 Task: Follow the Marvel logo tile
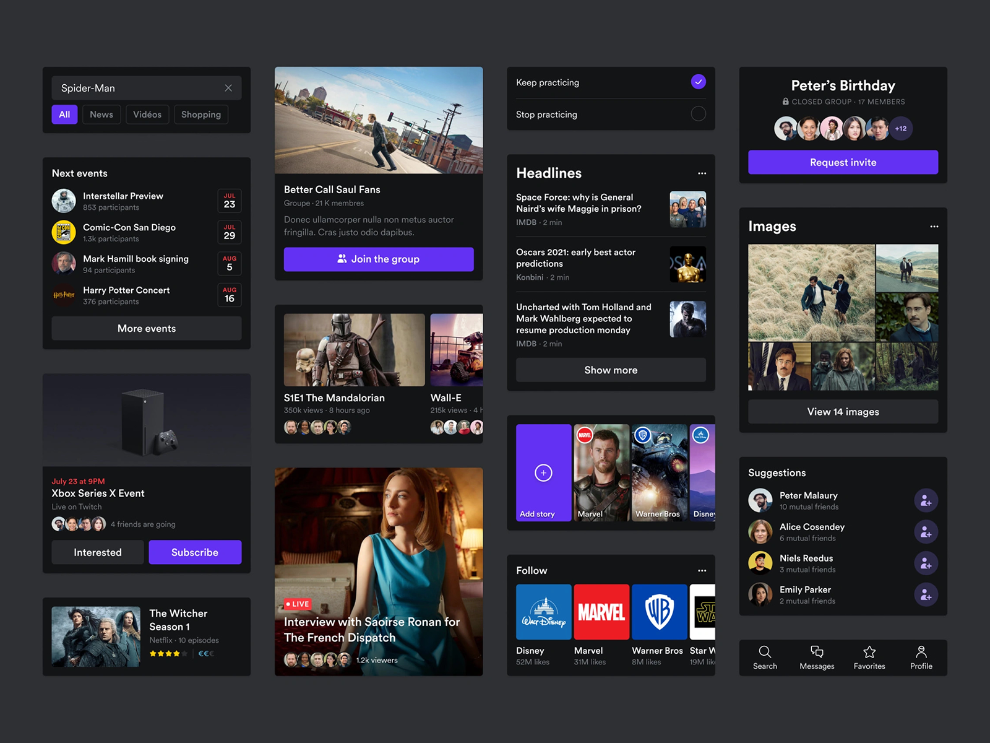tap(601, 612)
